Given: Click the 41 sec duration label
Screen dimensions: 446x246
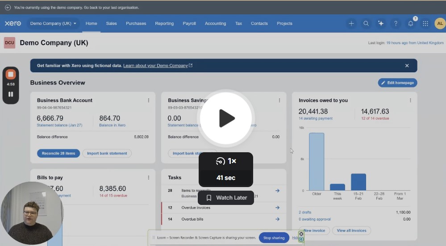Looking at the screenshot, I should [226, 178].
